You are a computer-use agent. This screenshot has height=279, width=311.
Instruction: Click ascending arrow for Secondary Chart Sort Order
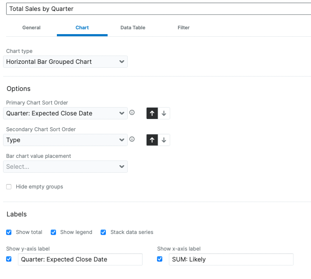pos(152,140)
